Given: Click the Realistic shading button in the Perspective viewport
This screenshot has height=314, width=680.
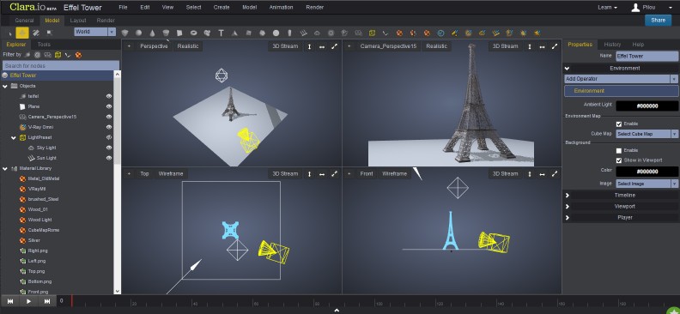Looking at the screenshot, I should (x=188, y=46).
